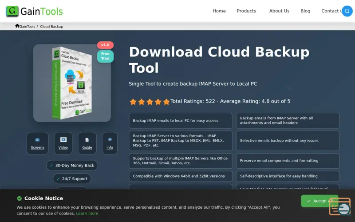
Task: Click the home icon in breadcrumb
Action: pos(17,26)
